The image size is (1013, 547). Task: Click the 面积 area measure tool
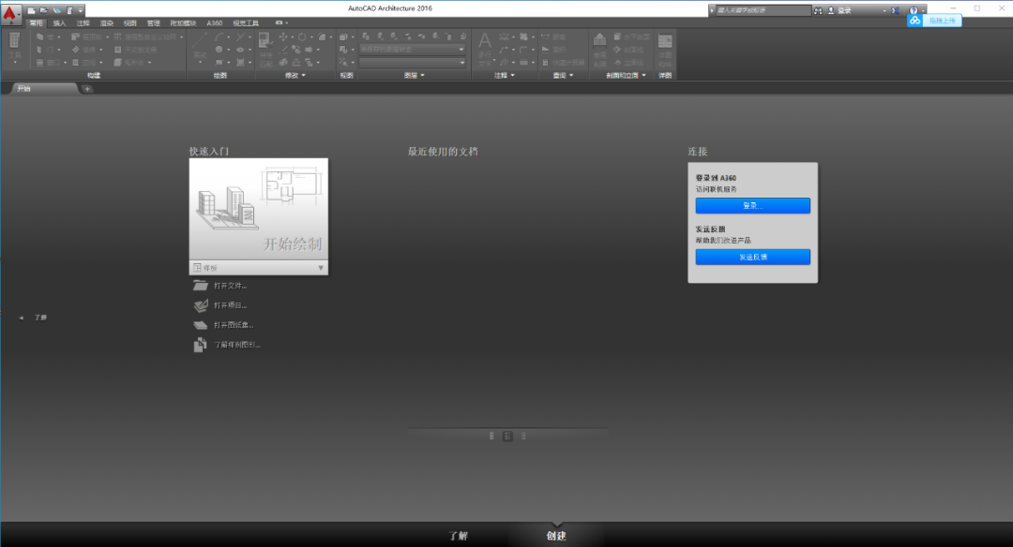[553, 50]
